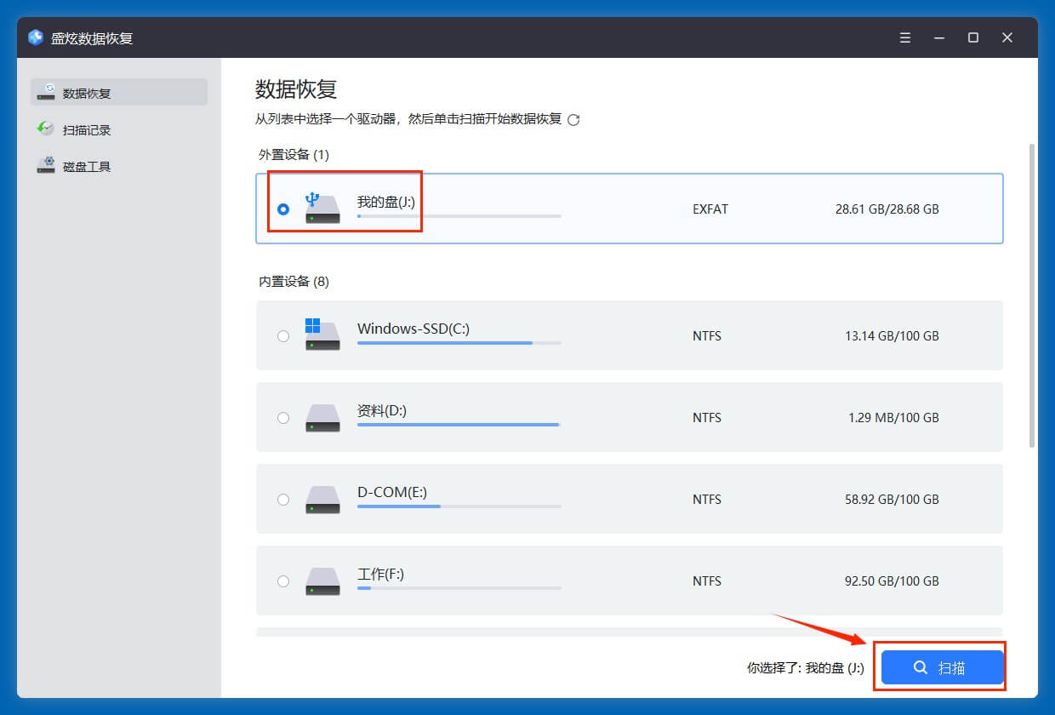Open the hamburger menu in title bar
This screenshot has width=1055, height=715.
tap(904, 37)
